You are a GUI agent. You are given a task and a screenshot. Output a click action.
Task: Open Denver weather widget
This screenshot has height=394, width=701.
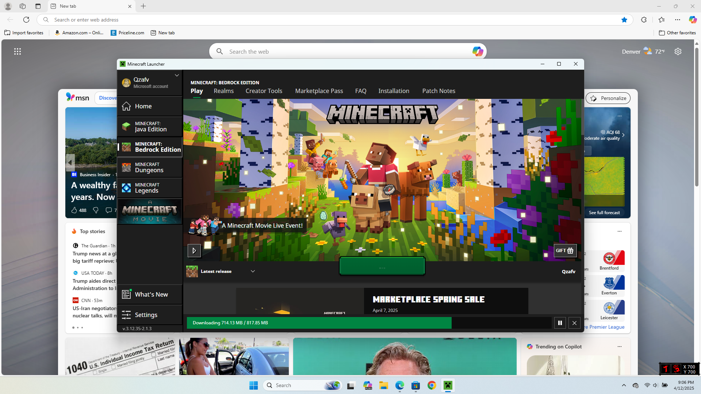click(643, 51)
